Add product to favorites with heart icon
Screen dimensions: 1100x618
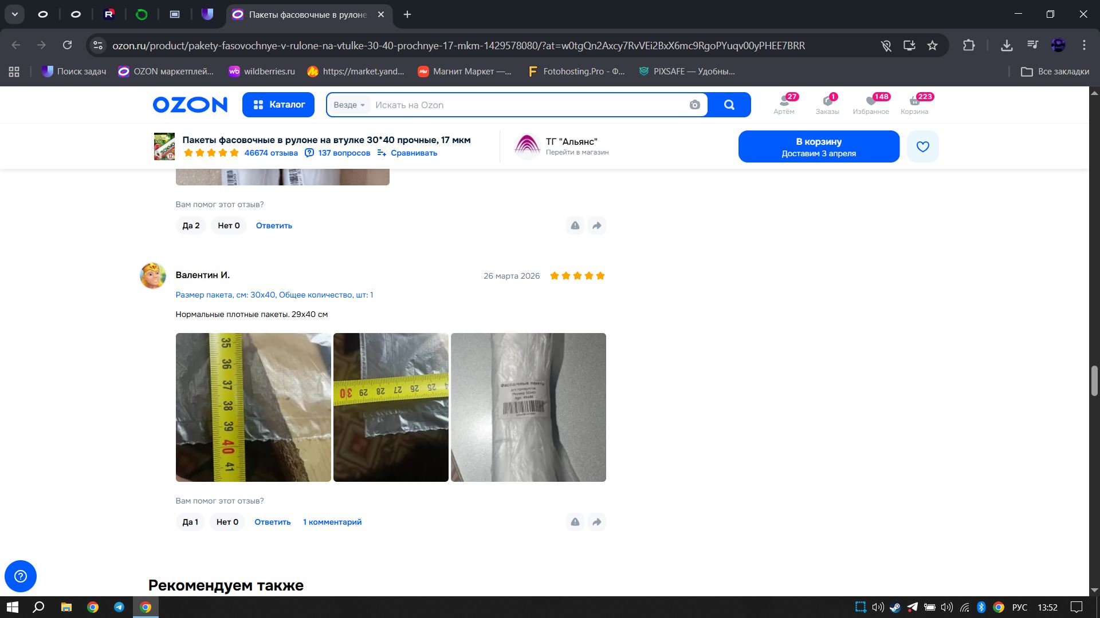pyautogui.click(x=922, y=146)
